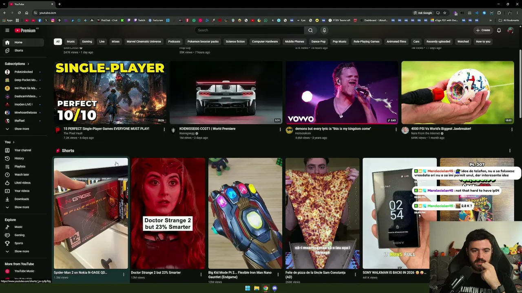Expand Show more under Explore
522x293 pixels.
pyautogui.click(x=24, y=251)
